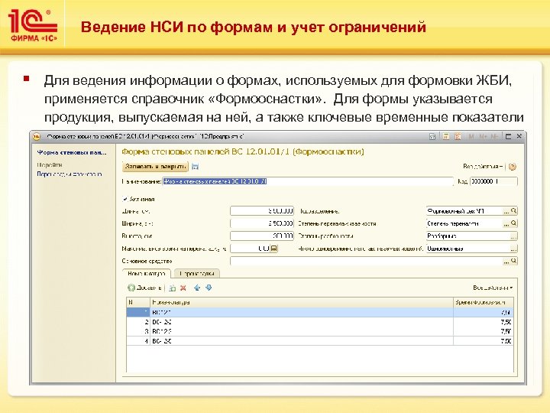Click the Номенклатура column header
Screen dimensions: 550x413
point(301,302)
